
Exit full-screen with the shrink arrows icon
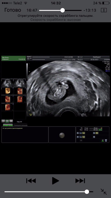(104, 192)
